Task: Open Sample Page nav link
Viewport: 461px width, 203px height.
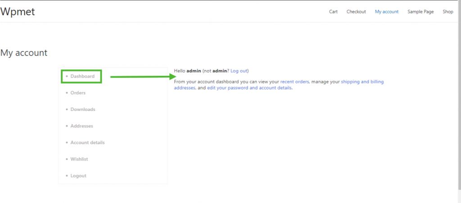Action: point(420,12)
